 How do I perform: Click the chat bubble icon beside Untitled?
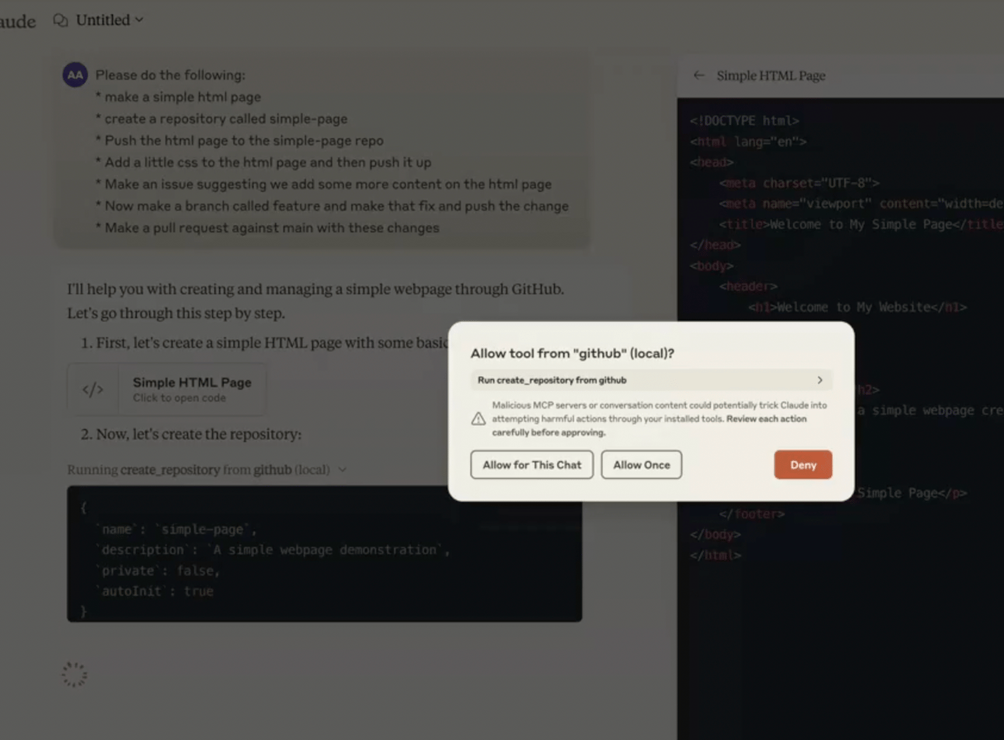(60, 20)
